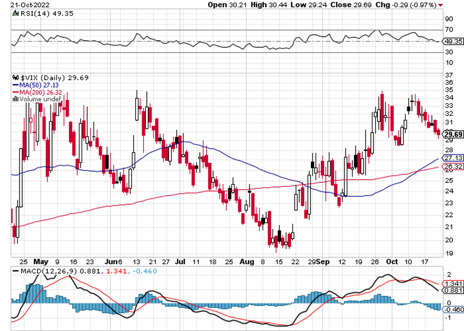Click the volume bars icon before Volume undef
Viewport: 464px width, 331px height.
14,98
